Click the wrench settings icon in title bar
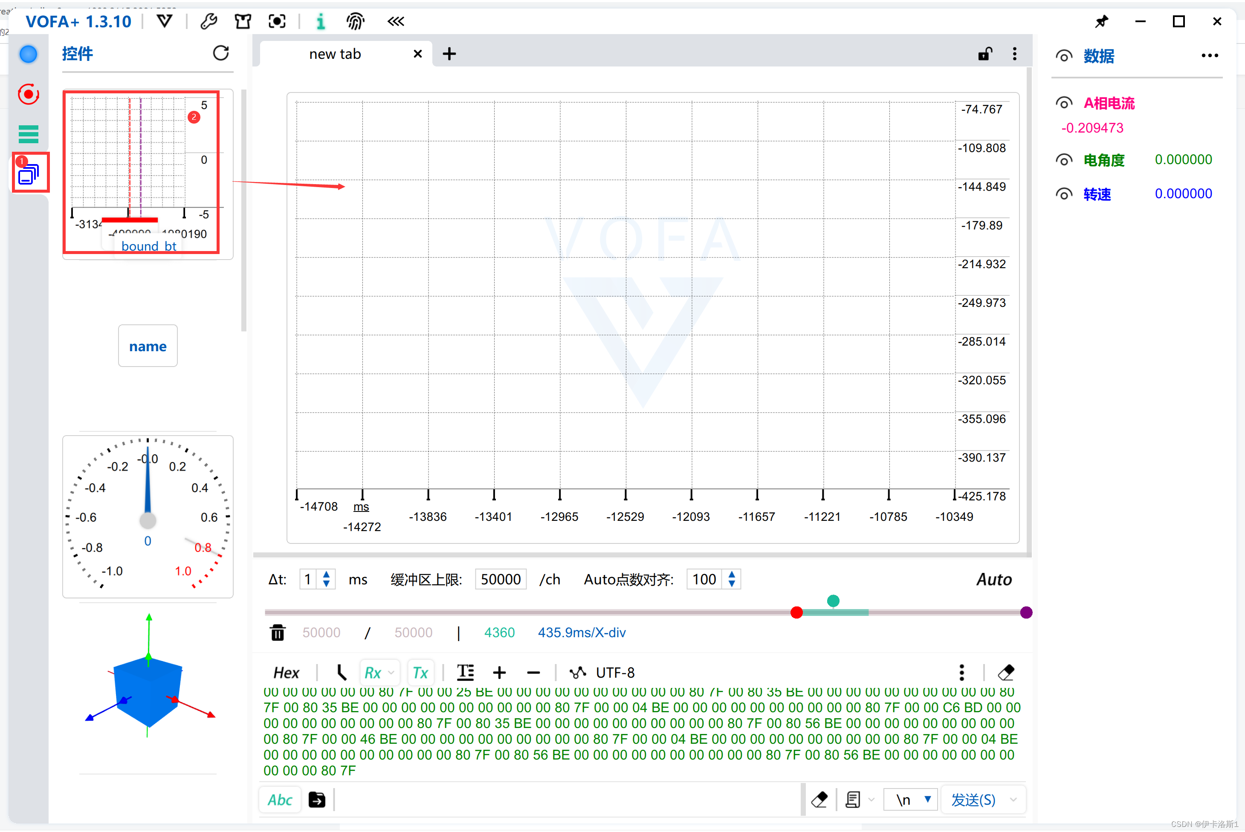Viewport: 1245px width, 832px height. click(208, 21)
